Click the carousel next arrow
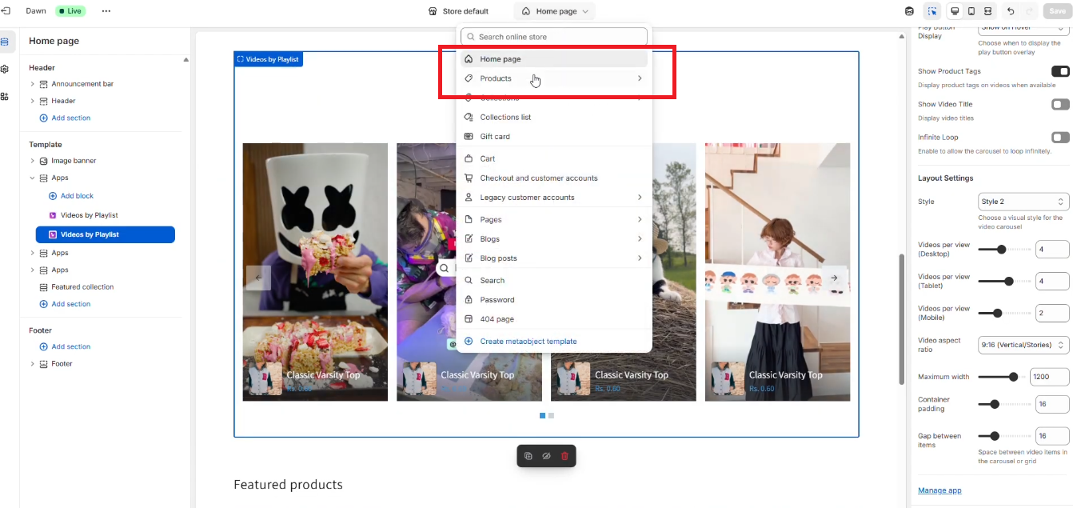Viewport: 1073px width, 508px height. pyautogui.click(x=834, y=278)
